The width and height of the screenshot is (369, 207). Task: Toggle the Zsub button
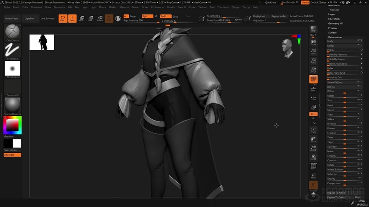[x=176, y=16]
